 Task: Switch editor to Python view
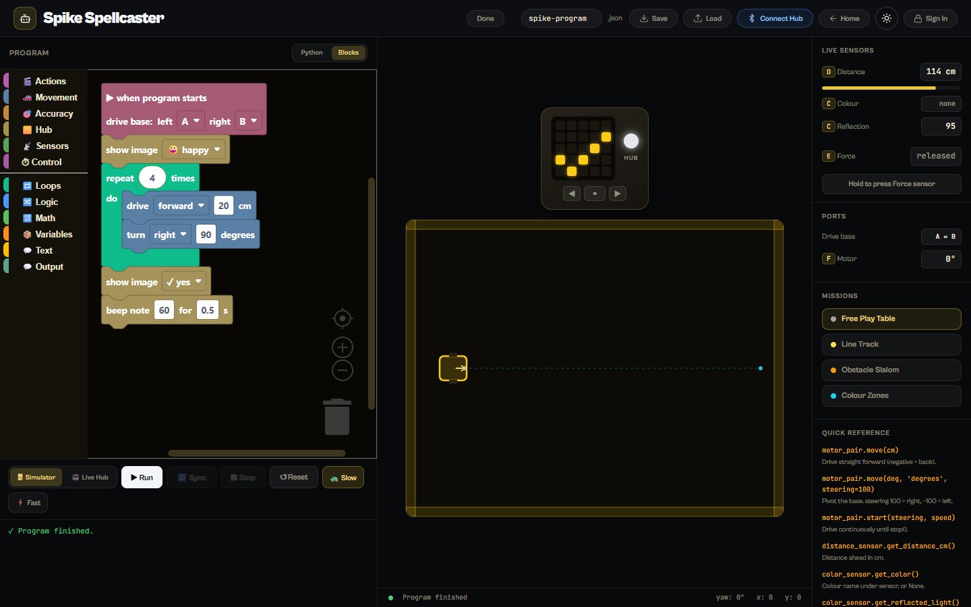click(x=312, y=53)
